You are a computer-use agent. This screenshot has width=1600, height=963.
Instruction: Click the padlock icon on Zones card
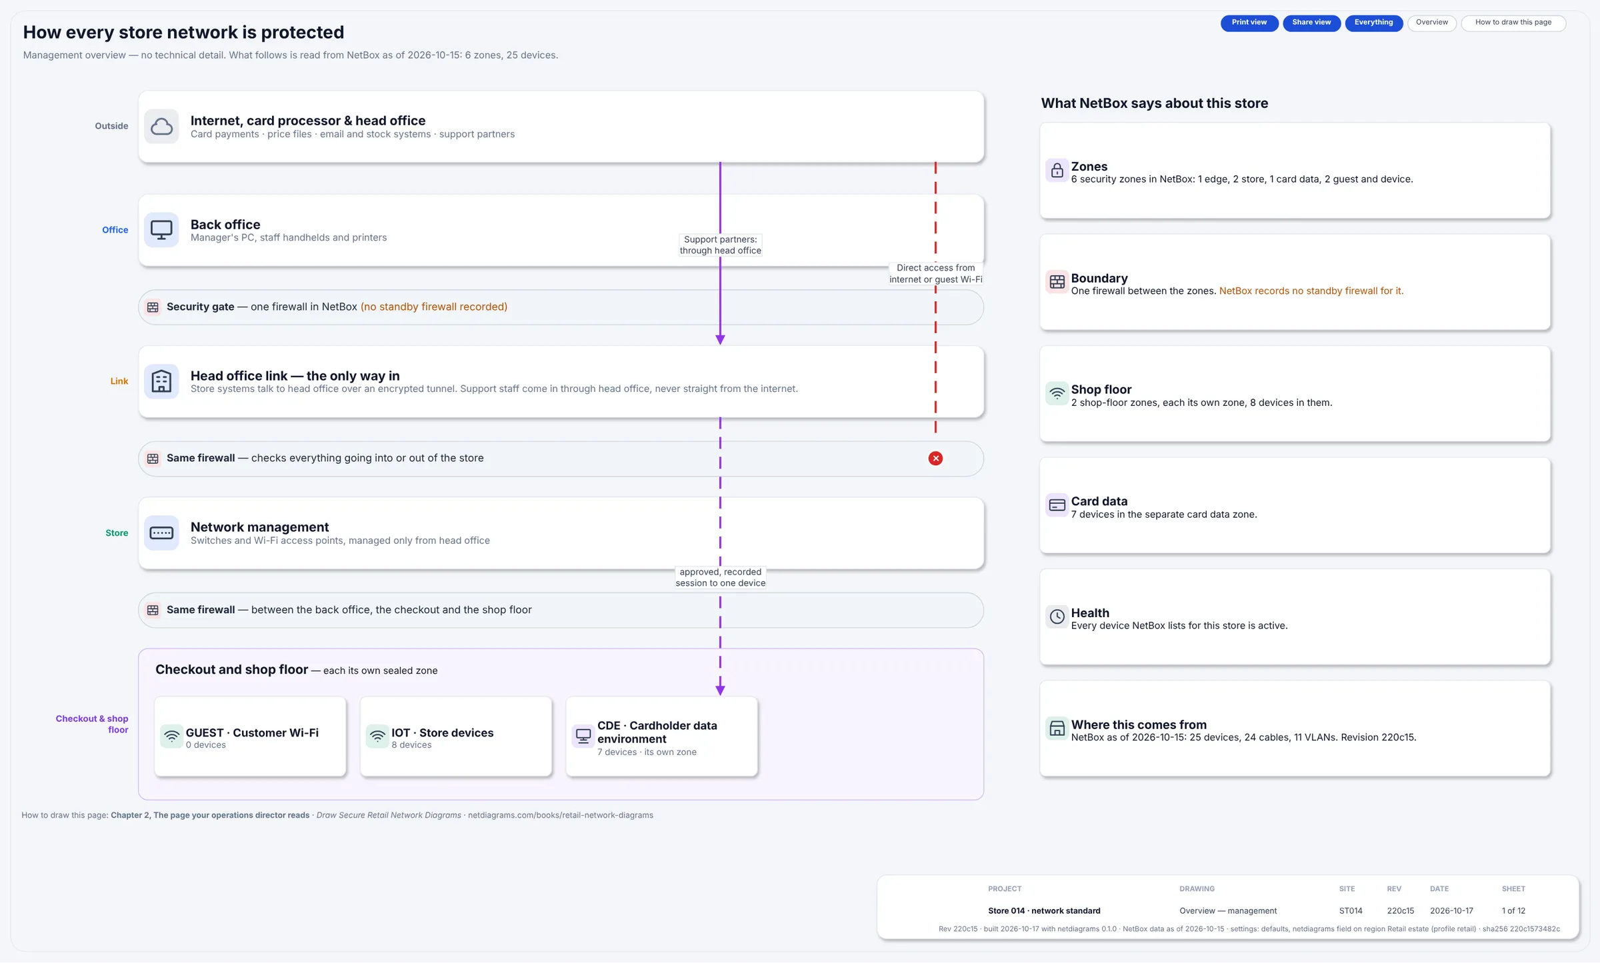click(x=1057, y=171)
